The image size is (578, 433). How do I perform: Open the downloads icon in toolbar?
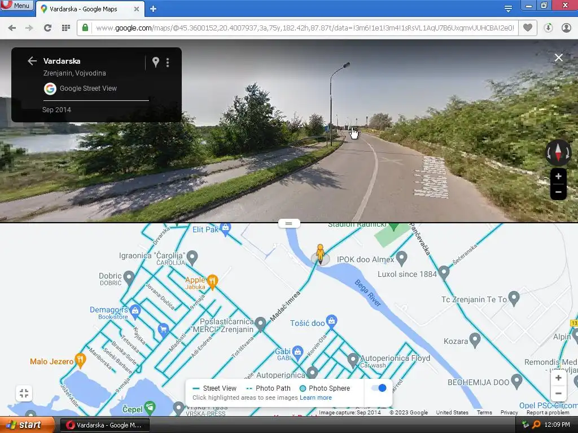548,28
